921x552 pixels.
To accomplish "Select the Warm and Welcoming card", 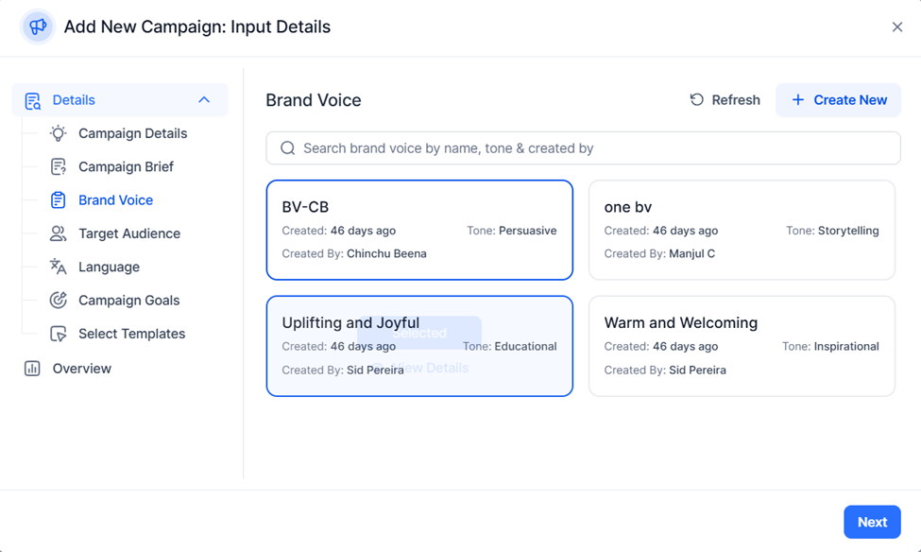I will [x=742, y=346].
